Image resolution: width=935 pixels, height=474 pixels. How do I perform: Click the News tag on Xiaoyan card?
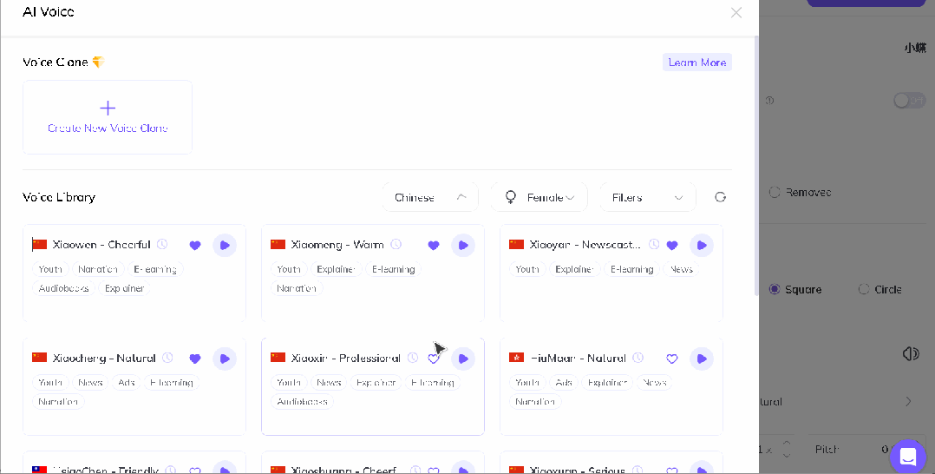681,269
